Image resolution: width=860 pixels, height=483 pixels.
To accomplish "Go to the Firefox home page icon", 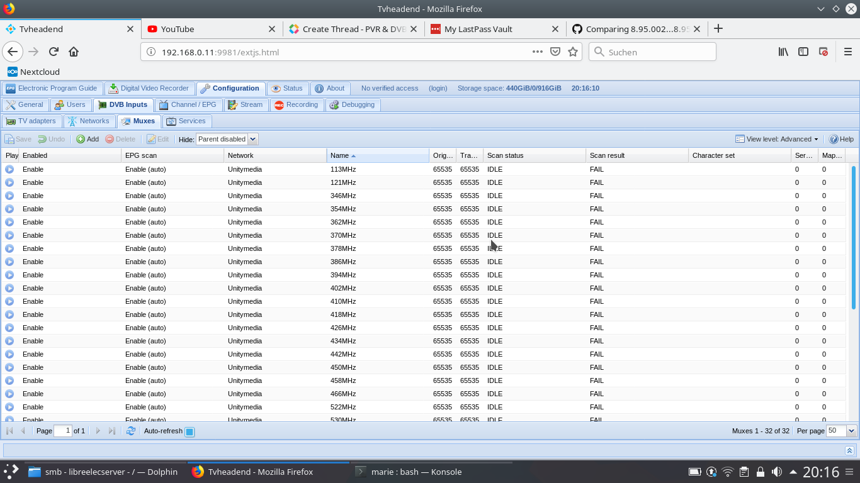I will click(x=74, y=52).
